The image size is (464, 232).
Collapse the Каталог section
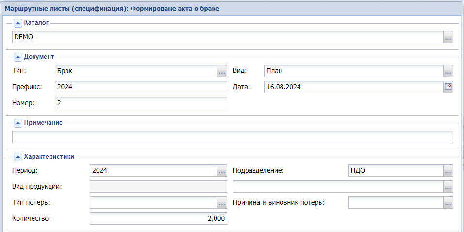coord(18,23)
